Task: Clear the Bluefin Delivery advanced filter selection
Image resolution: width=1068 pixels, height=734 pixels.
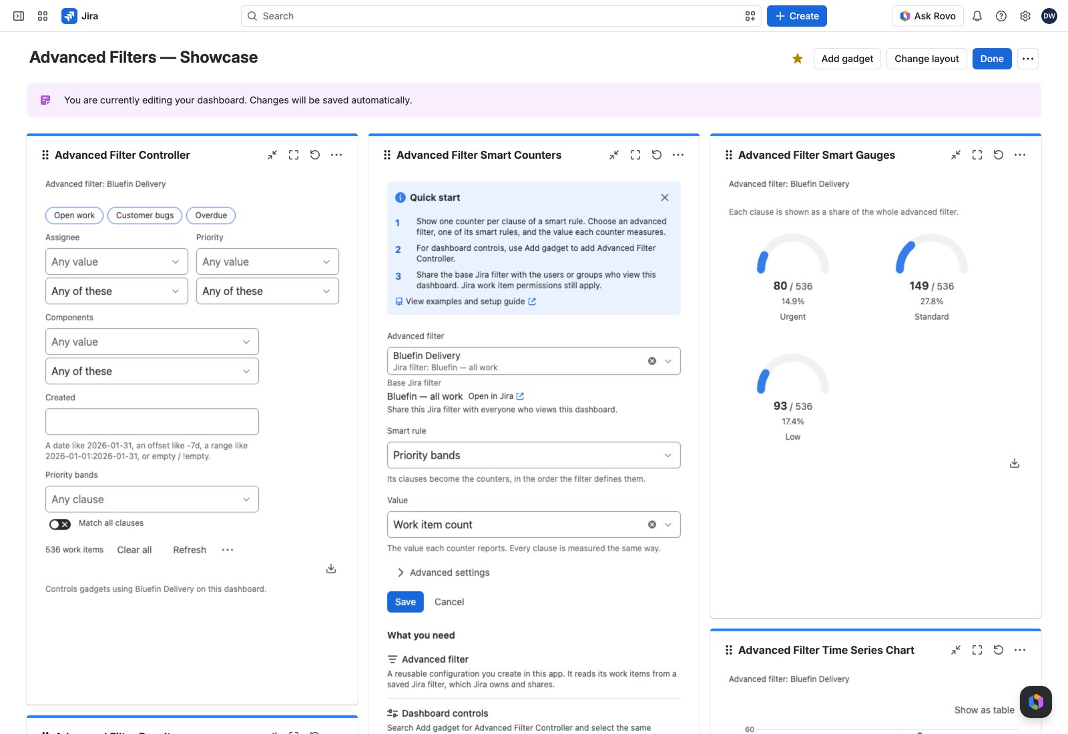Action: point(652,361)
